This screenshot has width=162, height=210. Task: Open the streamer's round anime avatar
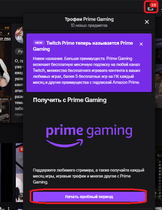pos(19,35)
